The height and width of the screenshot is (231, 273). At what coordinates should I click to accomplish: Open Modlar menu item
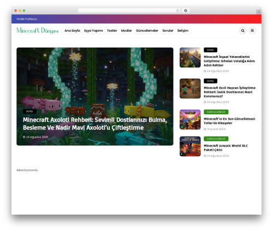(x=126, y=31)
